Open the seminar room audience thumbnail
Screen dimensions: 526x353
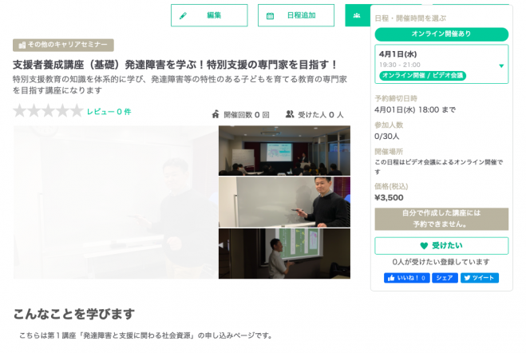(284, 151)
